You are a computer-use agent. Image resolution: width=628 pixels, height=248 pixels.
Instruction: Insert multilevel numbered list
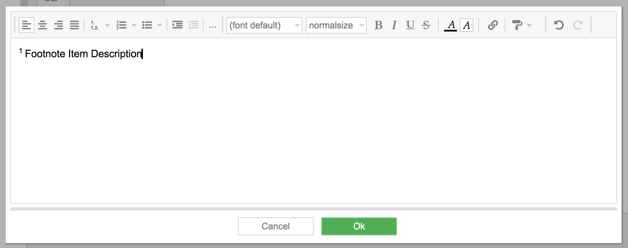pos(95,25)
